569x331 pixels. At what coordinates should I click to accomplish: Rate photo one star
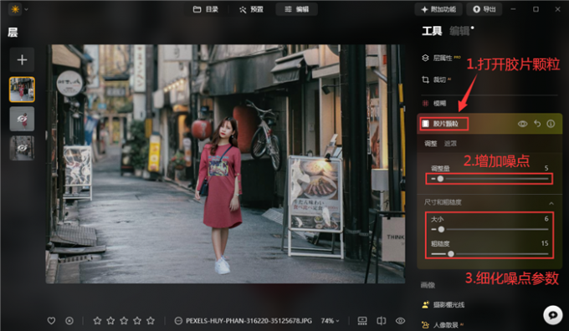coord(97,321)
